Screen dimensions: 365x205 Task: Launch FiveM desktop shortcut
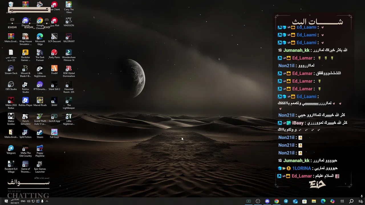tap(54, 70)
